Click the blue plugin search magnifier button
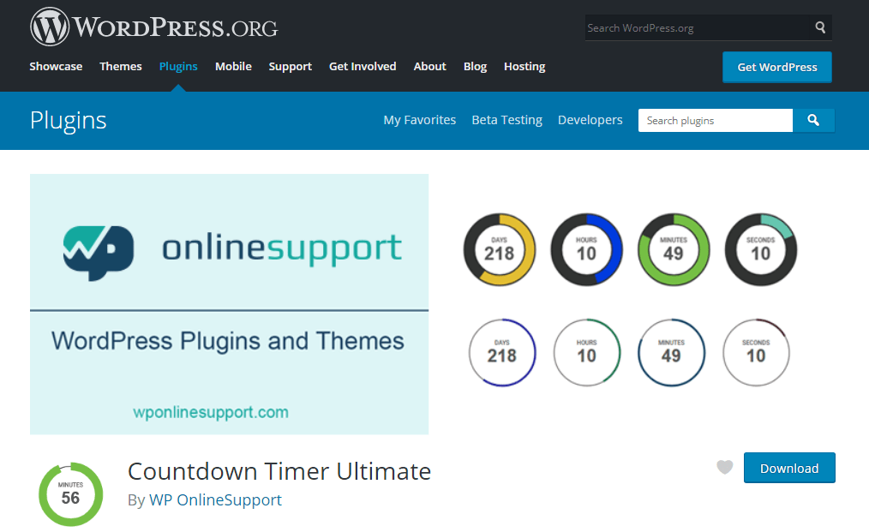869x532 pixels. [813, 120]
